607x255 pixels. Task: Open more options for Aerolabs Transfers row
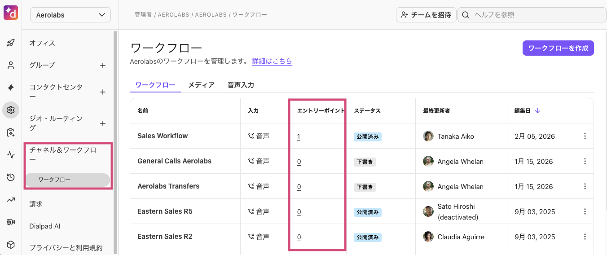pos(585,186)
